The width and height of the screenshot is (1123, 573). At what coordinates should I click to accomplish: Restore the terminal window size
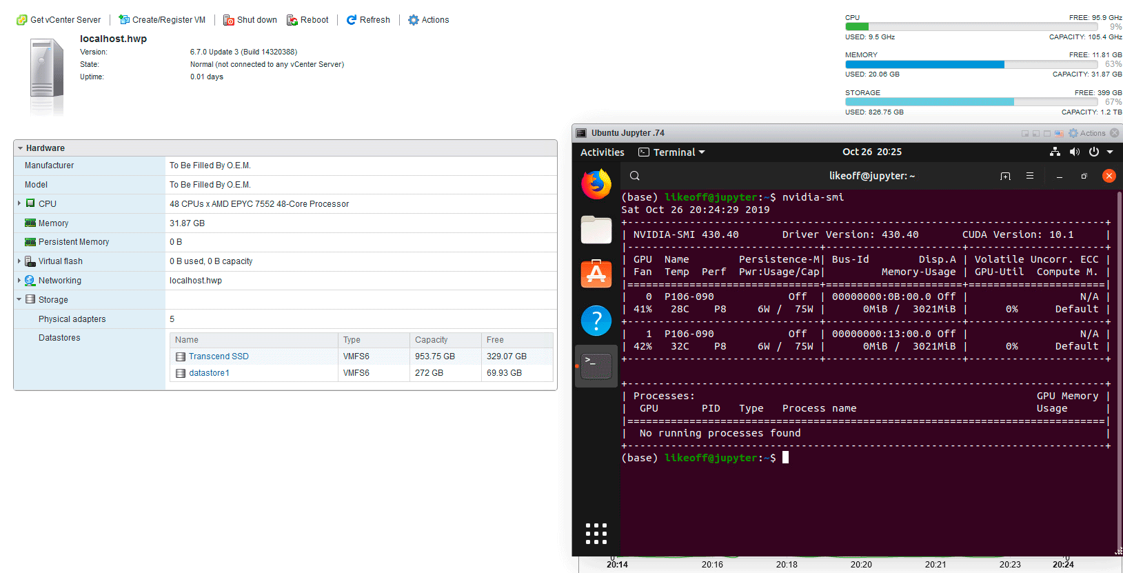pos(1084,177)
